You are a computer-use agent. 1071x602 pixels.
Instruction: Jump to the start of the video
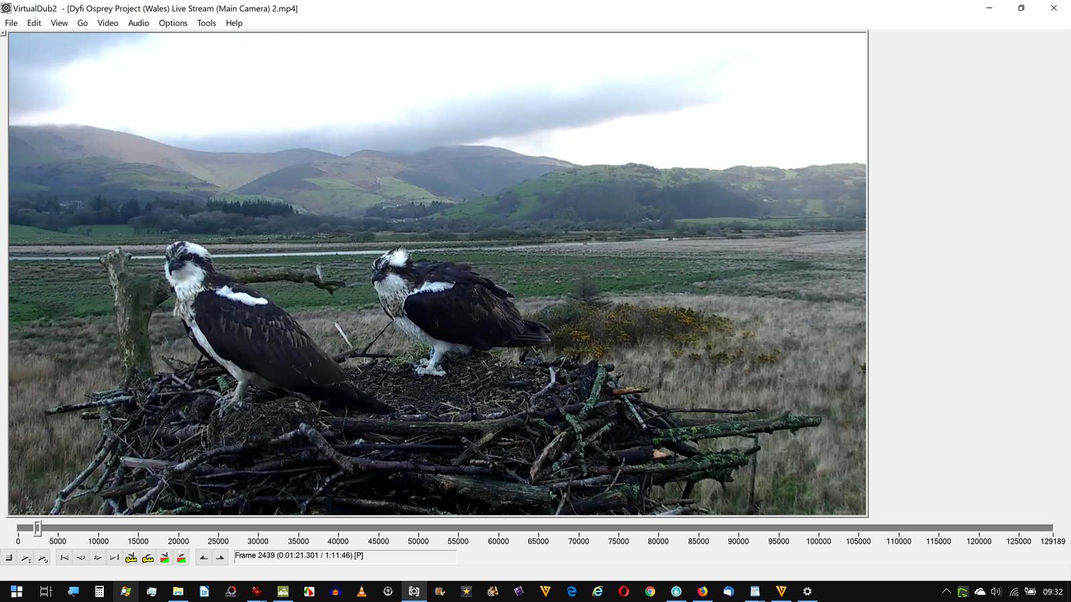pos(64,557)
